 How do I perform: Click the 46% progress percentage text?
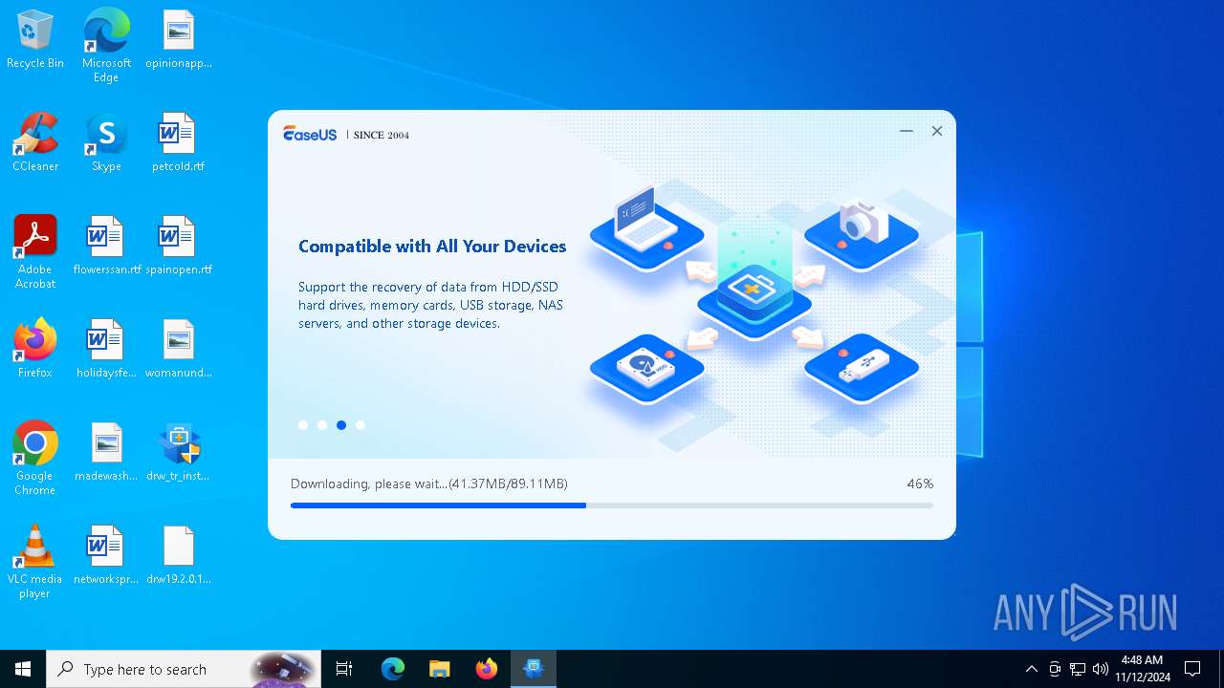920,484
